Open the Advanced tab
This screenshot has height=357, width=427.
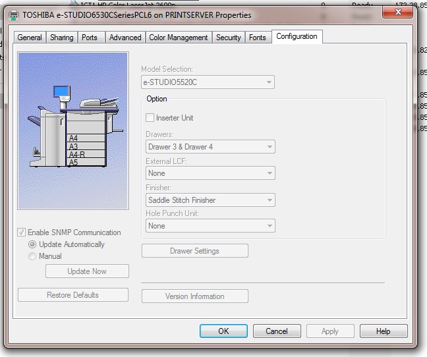point(125,38)
